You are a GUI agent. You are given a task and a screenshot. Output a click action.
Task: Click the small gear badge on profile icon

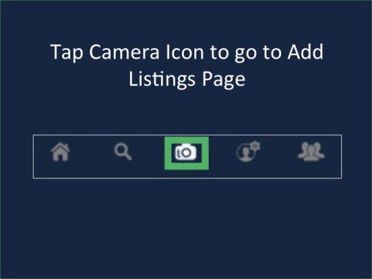pyautogui.click(x=256, y=145)
